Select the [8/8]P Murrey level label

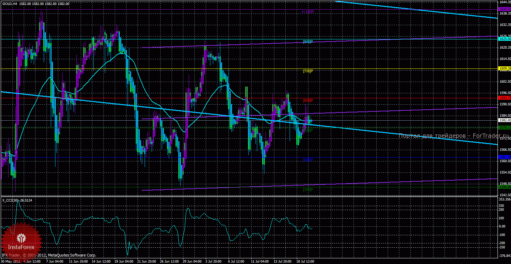(308, 42)
